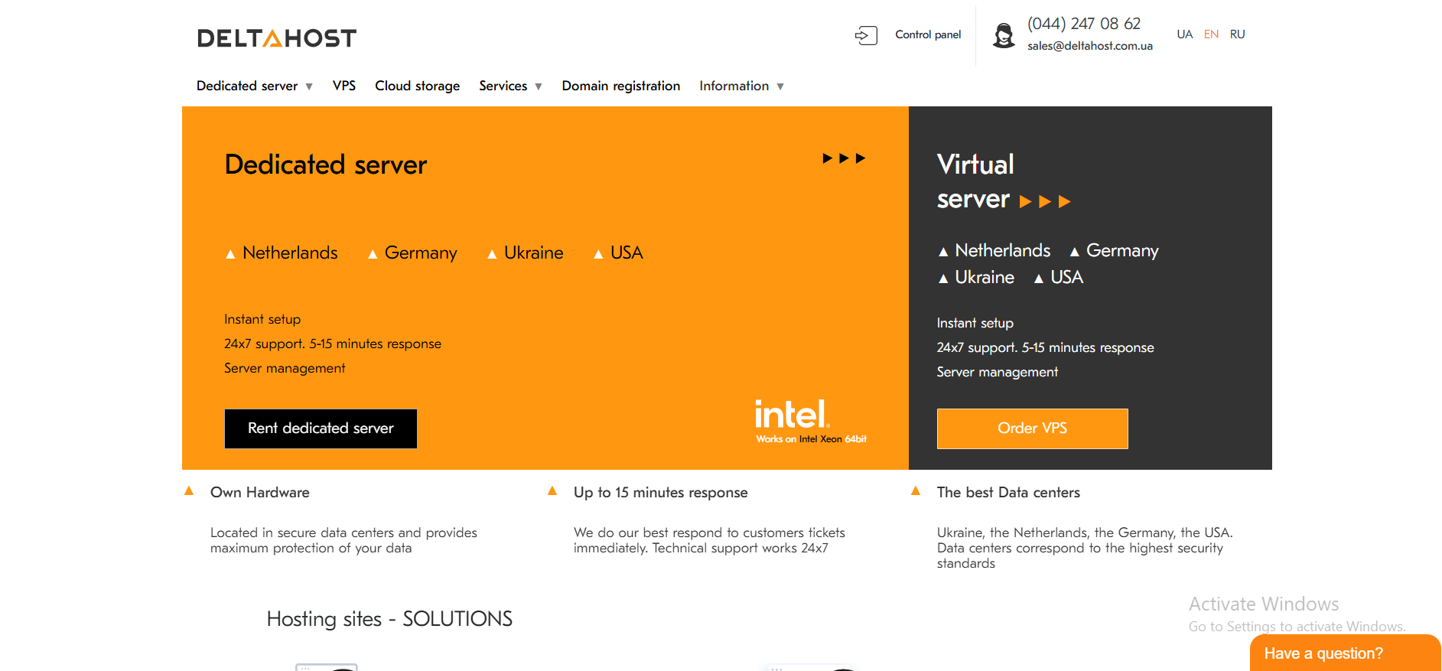This screenshot has height=671, width=1442.
Task: Click the triangle beside The best Data centers
Action: (x=916, y=491)
